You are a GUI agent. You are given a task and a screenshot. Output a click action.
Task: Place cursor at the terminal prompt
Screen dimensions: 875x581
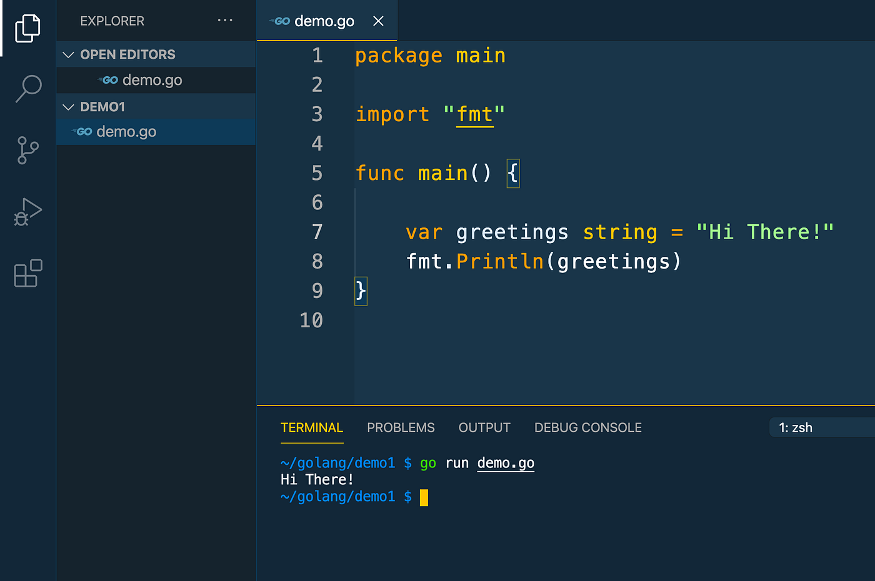point(424,497)
